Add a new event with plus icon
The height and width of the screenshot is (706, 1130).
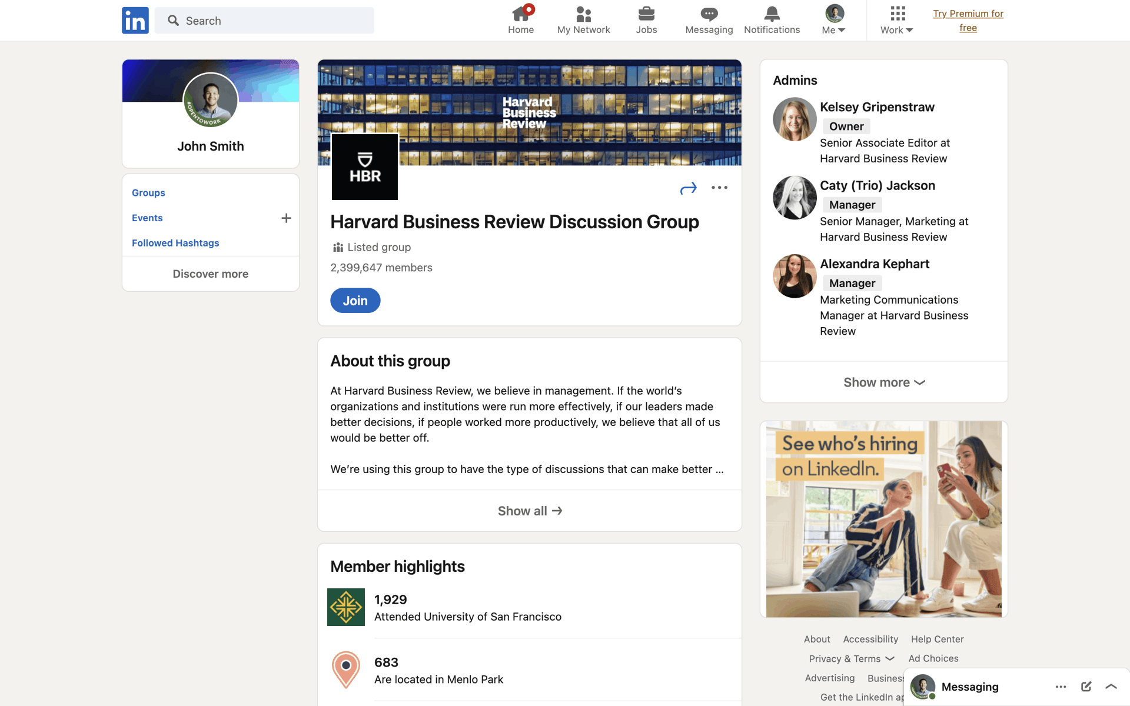pos(287,218)
